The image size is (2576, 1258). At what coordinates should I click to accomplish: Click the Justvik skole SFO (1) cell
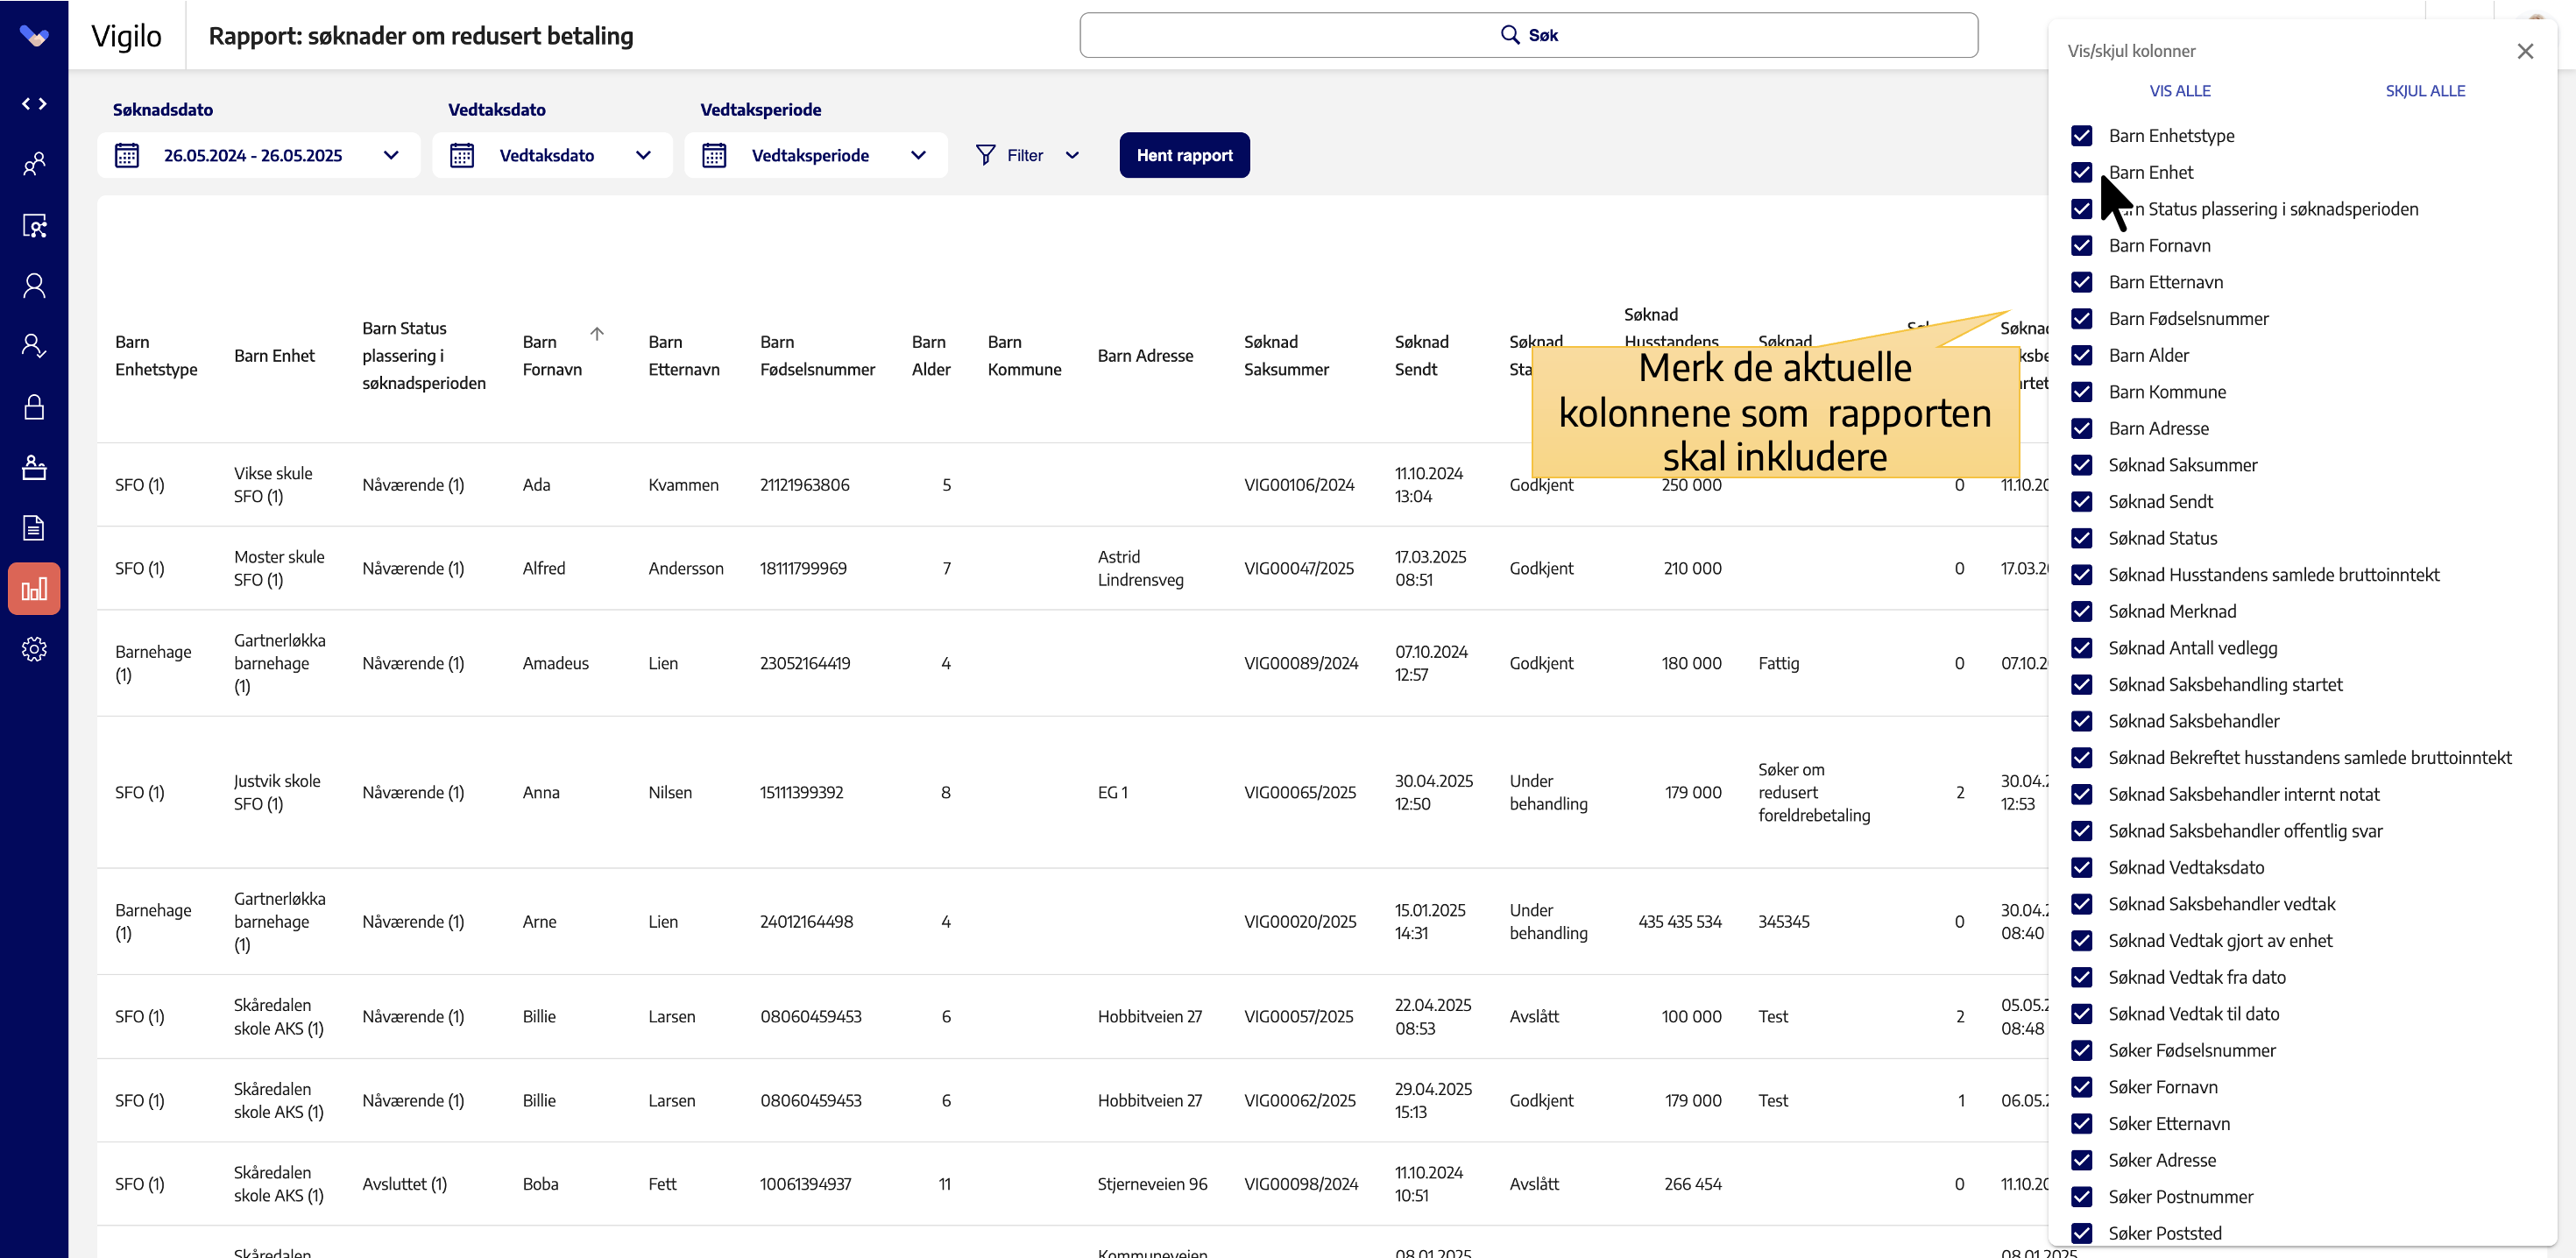click(x=277, y=793)
